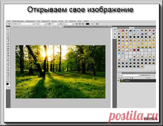Open the Слои menu
This screenshot has width=163, height=126.
coord(38,21)
